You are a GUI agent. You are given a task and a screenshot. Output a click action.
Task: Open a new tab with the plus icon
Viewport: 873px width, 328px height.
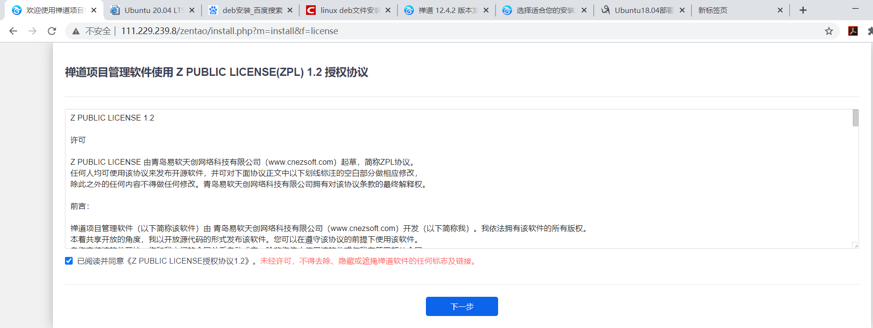click(803, 10)
